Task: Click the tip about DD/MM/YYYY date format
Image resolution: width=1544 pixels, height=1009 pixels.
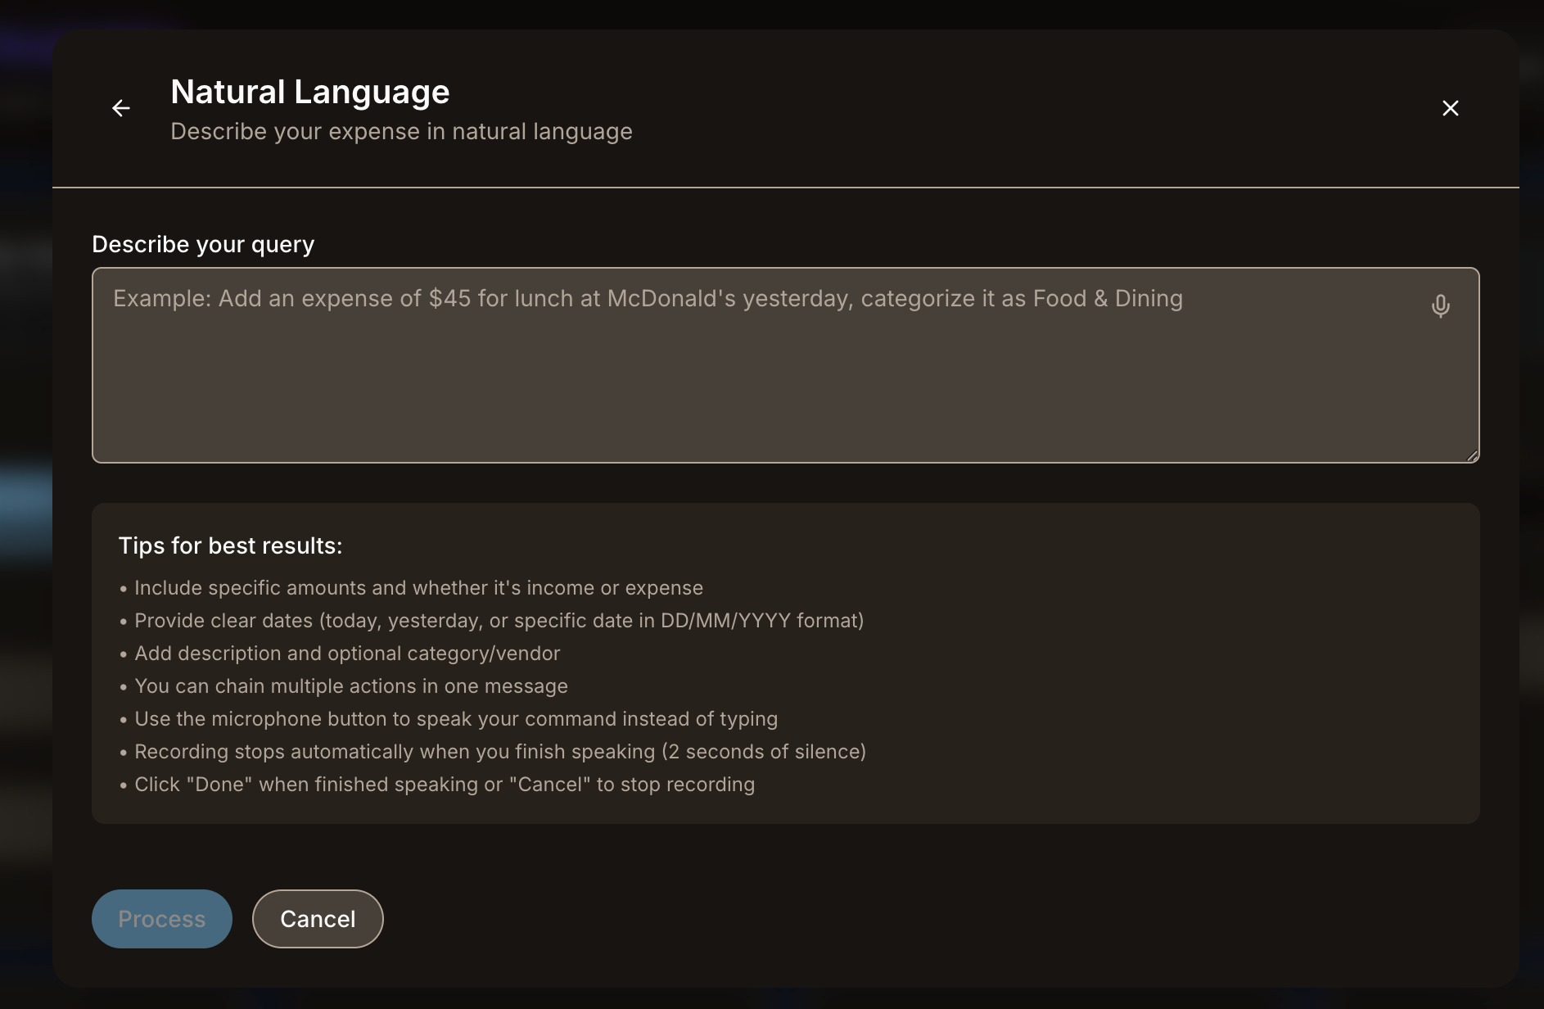Action: tap(499, 621)
